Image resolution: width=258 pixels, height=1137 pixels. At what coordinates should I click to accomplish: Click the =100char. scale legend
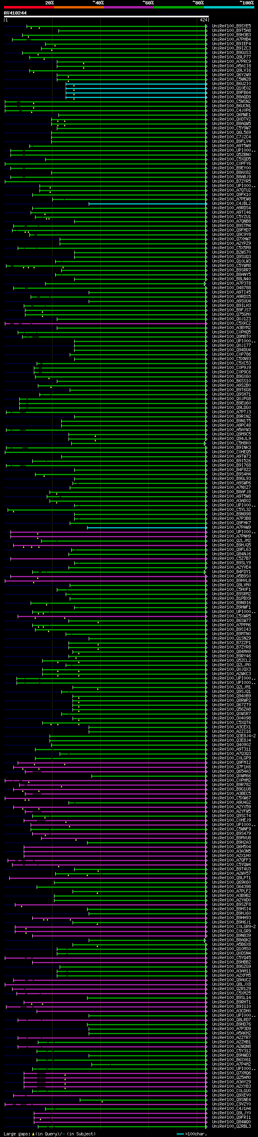click(x=191, y=1134)
